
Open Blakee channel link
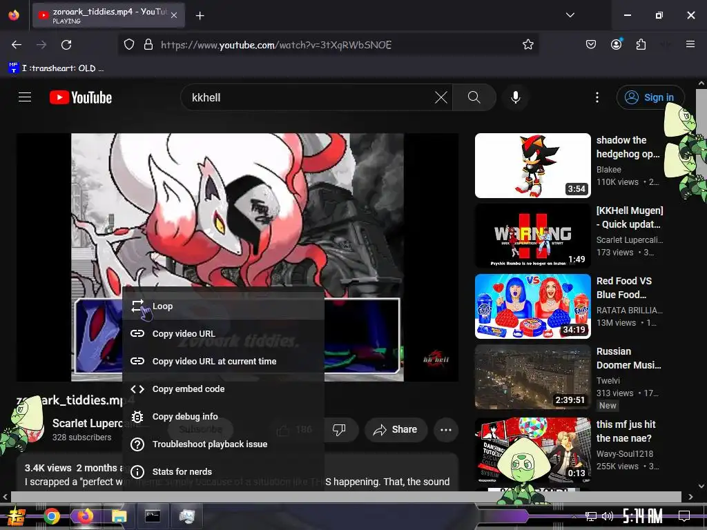coord(609,170)
